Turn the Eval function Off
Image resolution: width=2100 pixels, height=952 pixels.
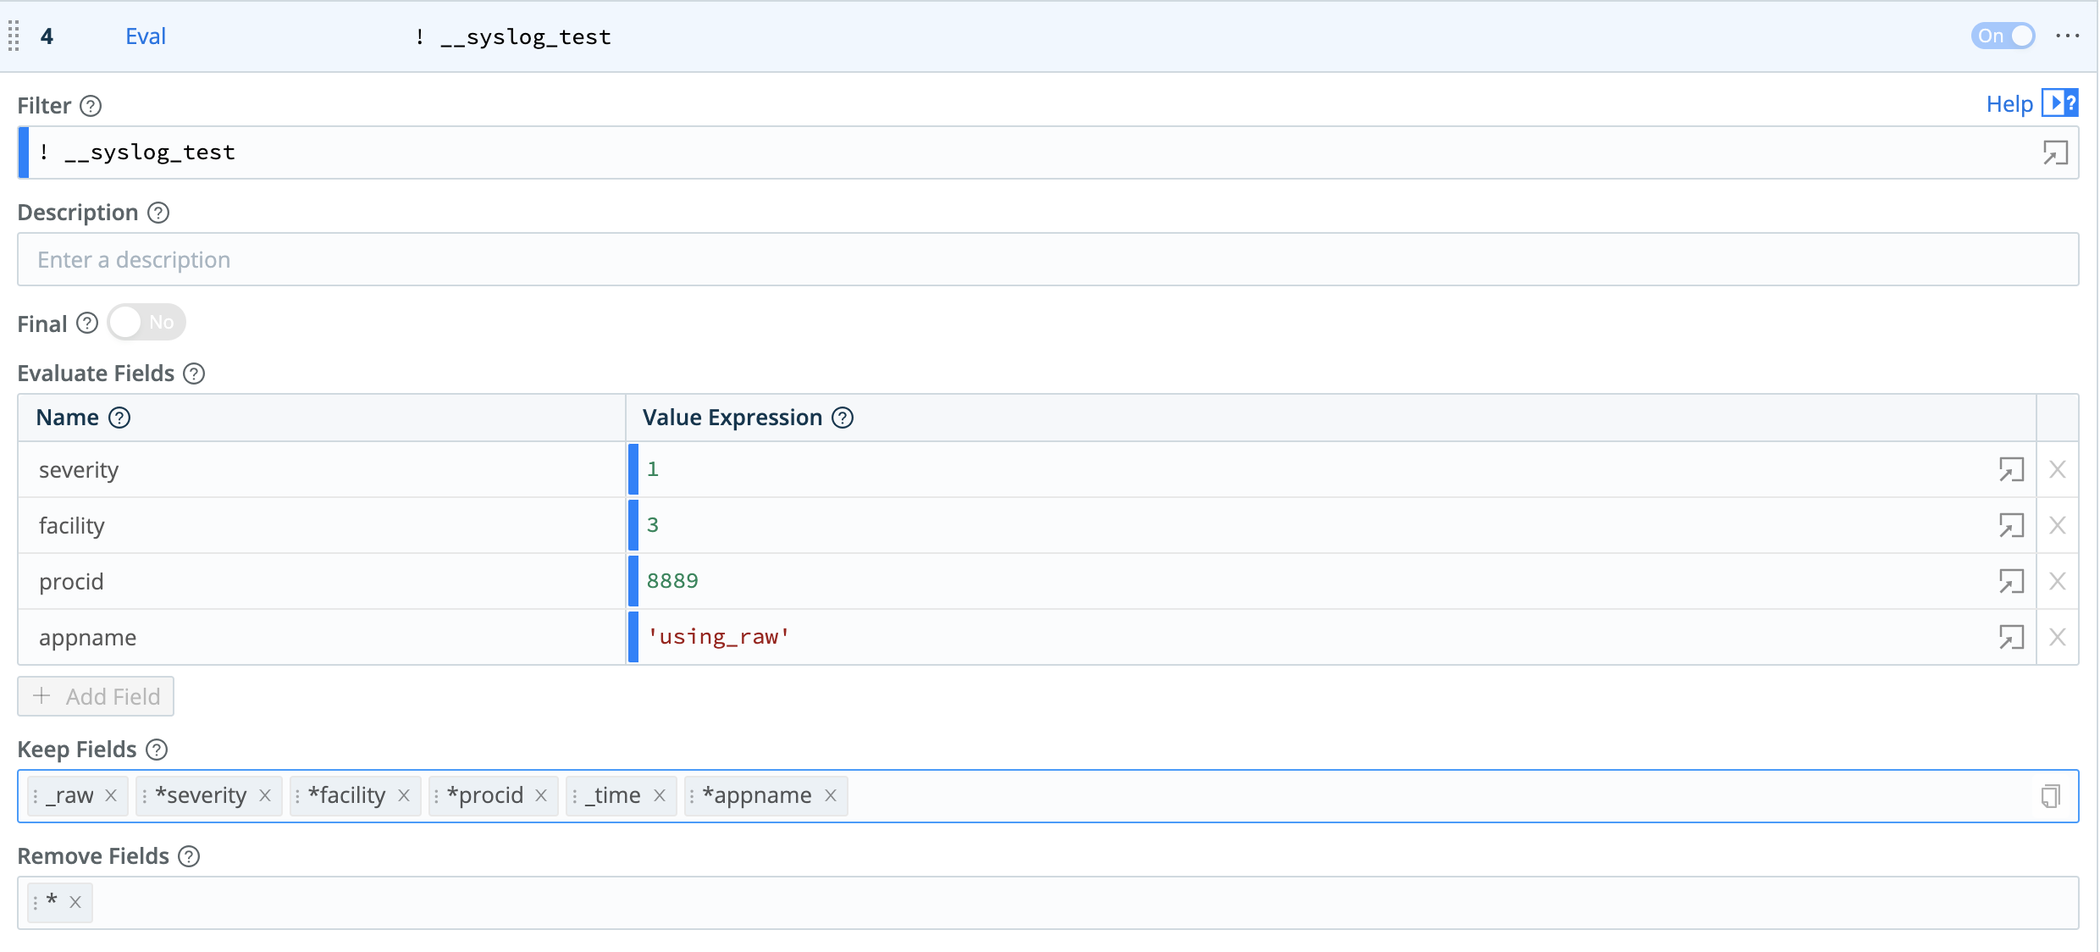(2002, 36)
